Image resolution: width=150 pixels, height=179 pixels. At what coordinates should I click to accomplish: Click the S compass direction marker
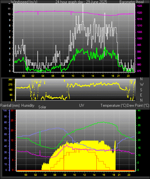tap(141, 90)
